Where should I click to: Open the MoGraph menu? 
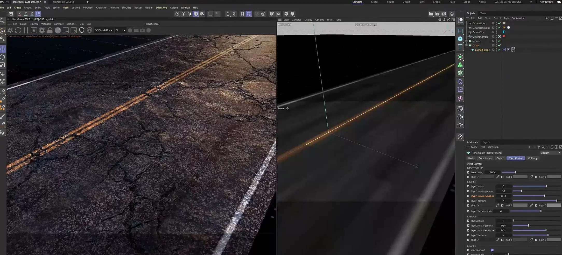point(88,8)
